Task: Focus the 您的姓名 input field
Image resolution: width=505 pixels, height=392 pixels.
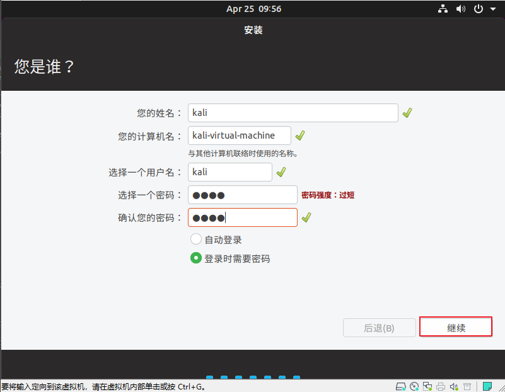Action: click(x=293, y=113)
